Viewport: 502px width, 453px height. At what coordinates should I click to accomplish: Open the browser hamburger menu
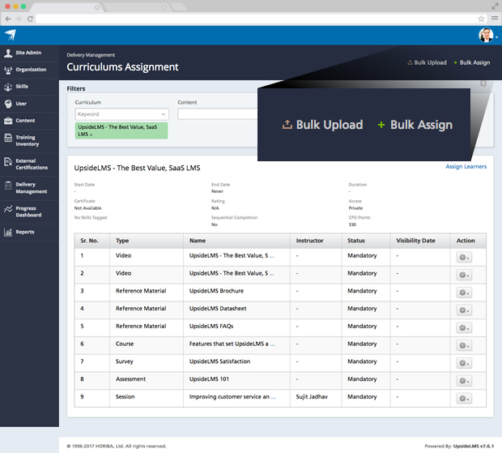coord(495,19)
